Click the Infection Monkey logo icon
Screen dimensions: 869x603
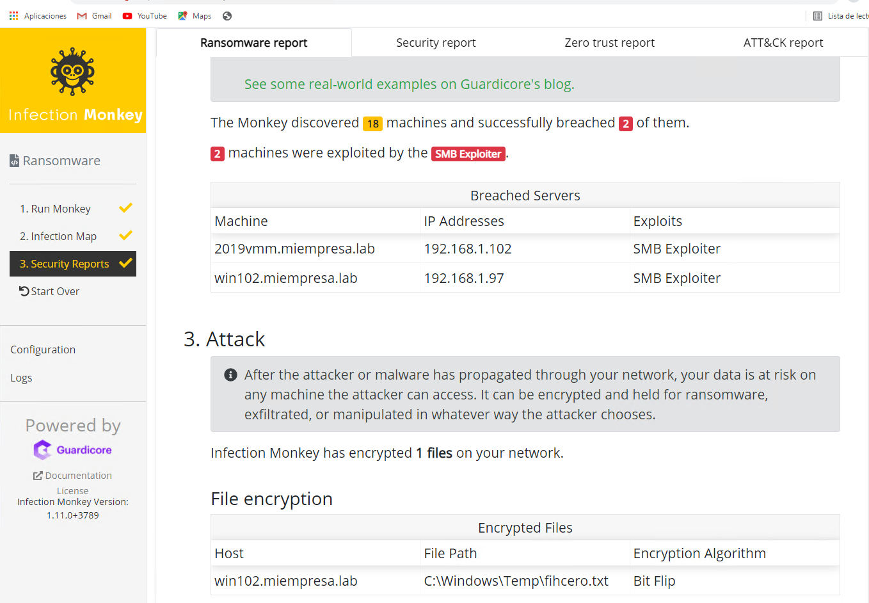click(x=72, y=72)
